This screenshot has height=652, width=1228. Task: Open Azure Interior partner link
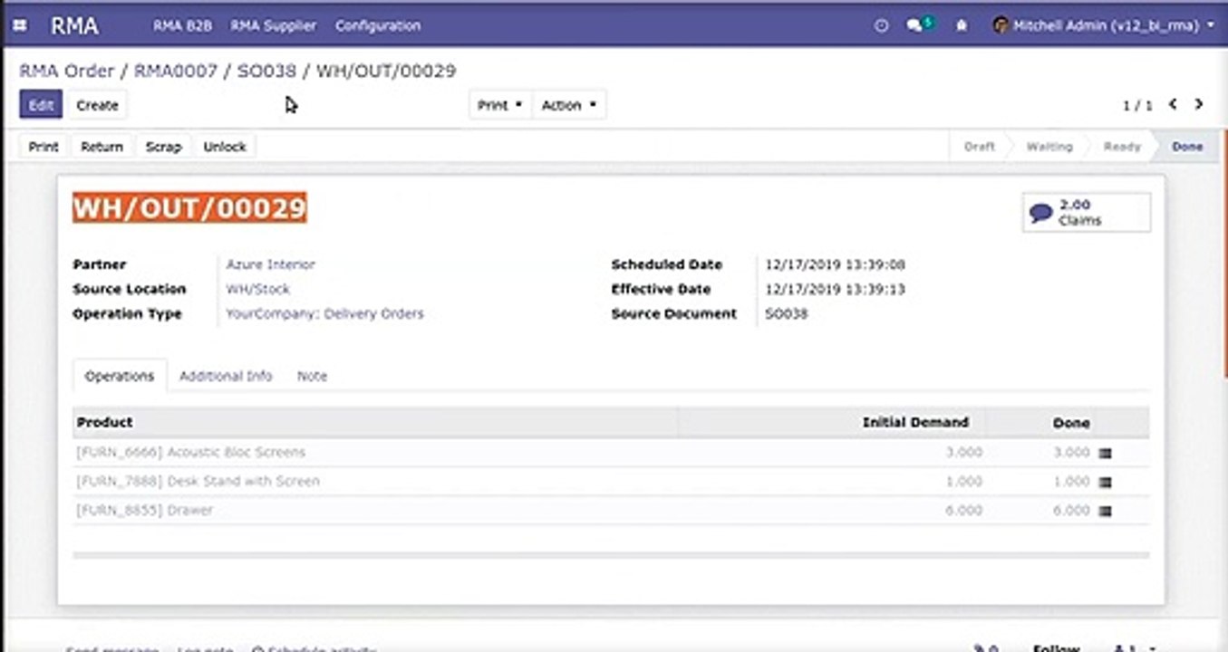point(271,264)
